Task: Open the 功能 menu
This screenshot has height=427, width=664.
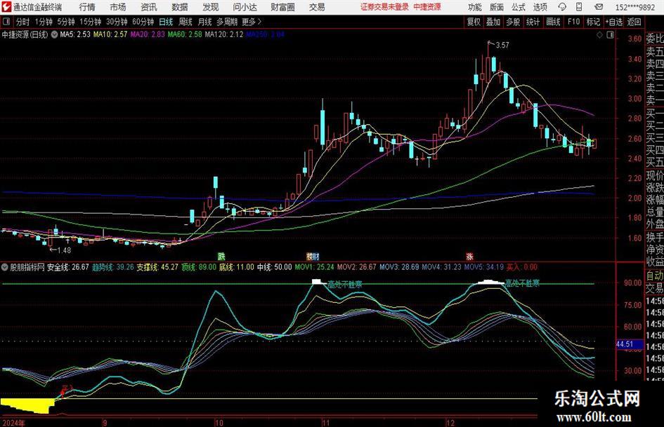Action: pyautogui.click(x=475, y=7)
